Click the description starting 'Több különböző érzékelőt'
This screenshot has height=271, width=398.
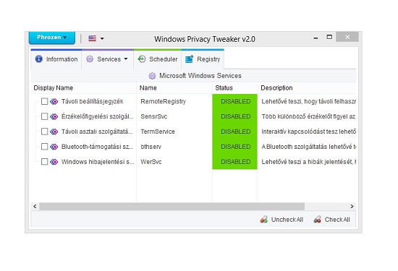click(308, 116)
